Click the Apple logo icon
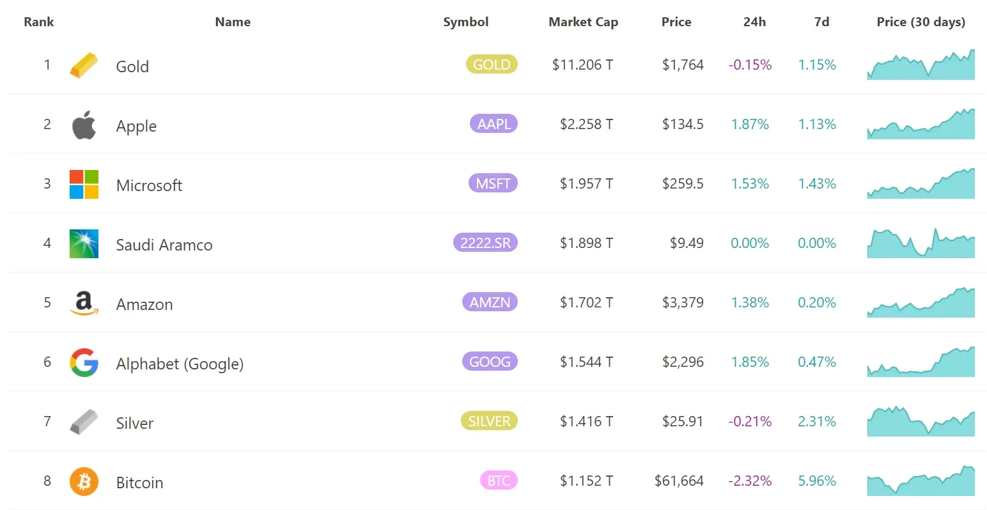 pos(84,125)
